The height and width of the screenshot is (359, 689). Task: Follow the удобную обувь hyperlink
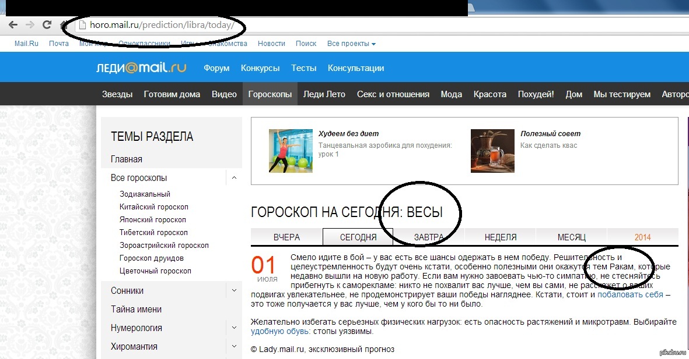pyautogui.click(x=279, y=331)
